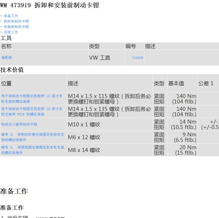Select 140 Nm value in 115 螺纹 row

184,99
